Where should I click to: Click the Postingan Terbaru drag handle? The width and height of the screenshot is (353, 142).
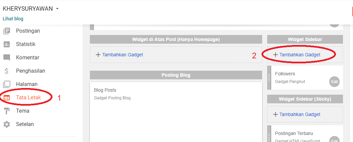pos(269,134)
